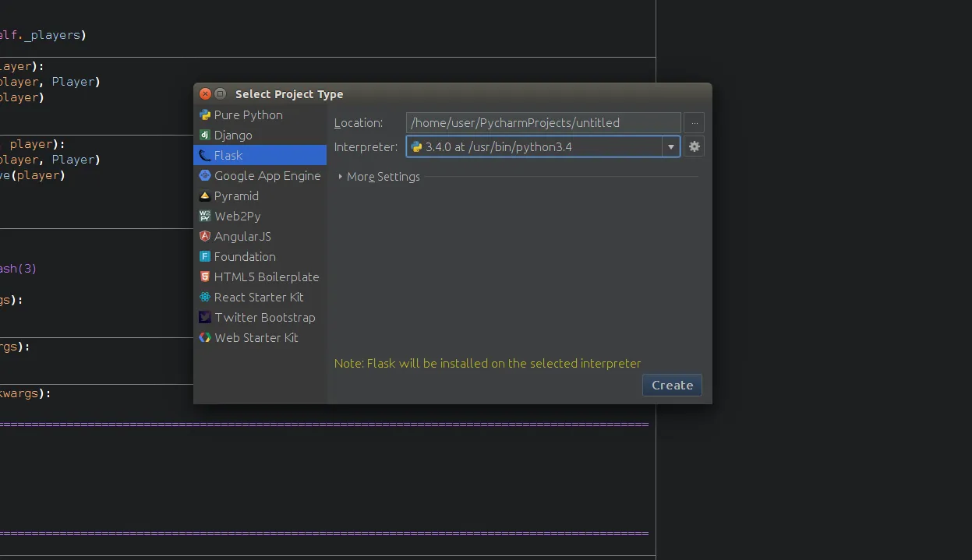The width and height of the screenshot is (972, 560).
Task: Choose Twitter Bootstrap project type
Action: pyautogui.click(x=260, y=317)
